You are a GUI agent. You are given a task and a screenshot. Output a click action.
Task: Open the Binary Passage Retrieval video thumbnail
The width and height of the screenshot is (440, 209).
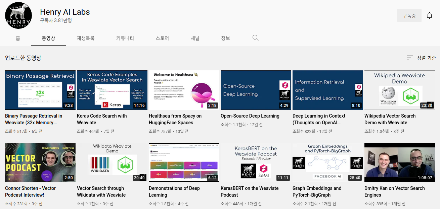point(40,90)
